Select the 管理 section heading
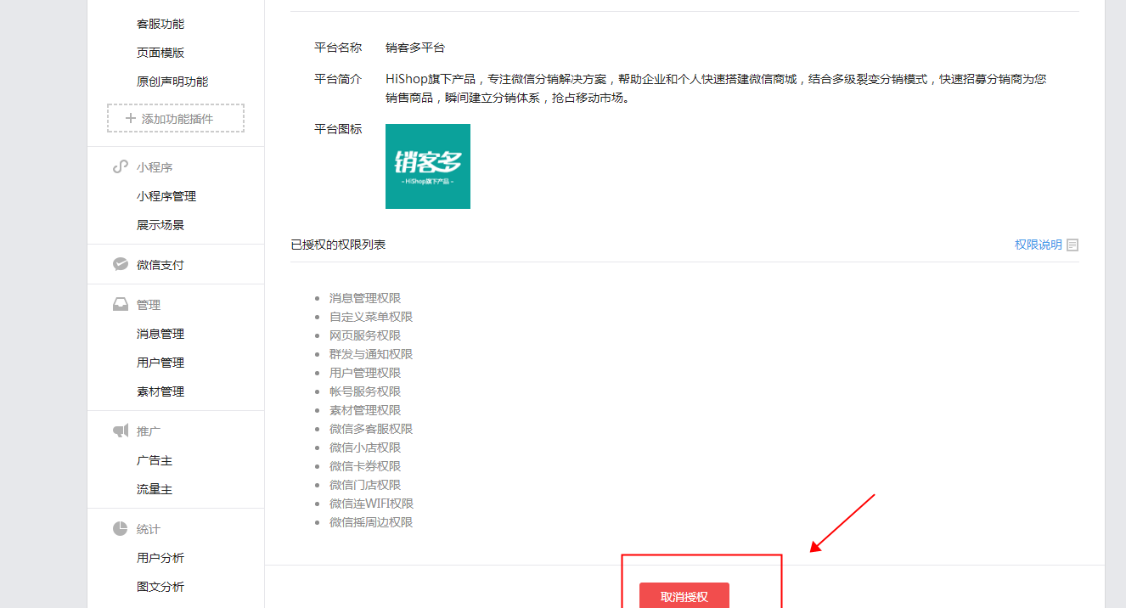 click(x=149, y=305)
